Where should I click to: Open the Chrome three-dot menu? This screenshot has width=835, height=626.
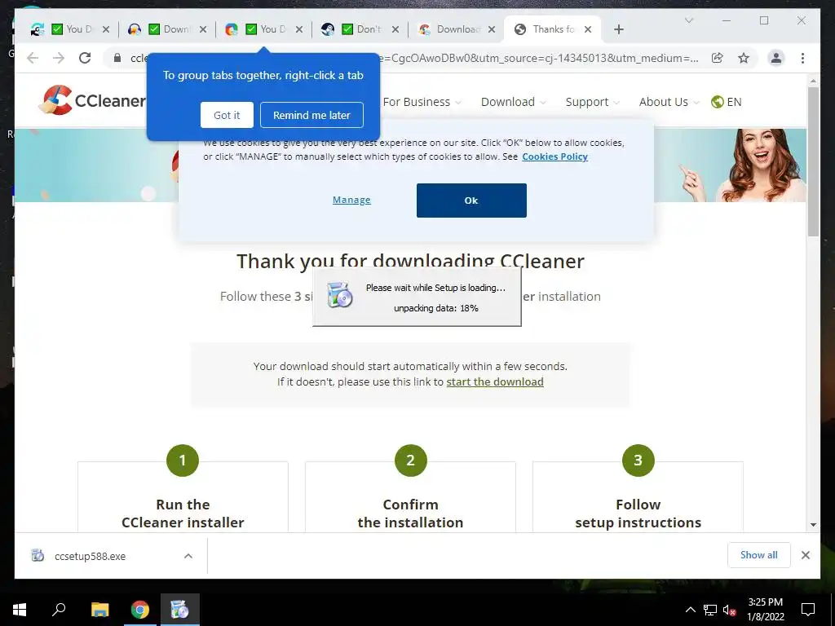pyautogui.click(x=802, y=58)
